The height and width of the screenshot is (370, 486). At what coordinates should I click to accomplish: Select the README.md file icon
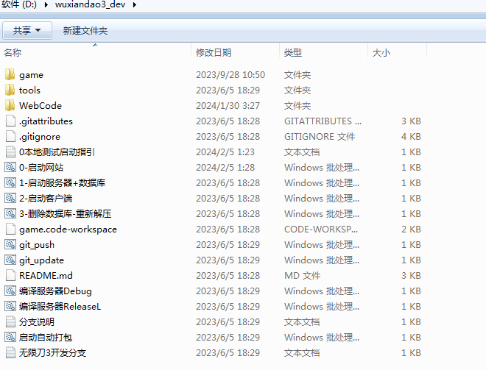[10, 275]
